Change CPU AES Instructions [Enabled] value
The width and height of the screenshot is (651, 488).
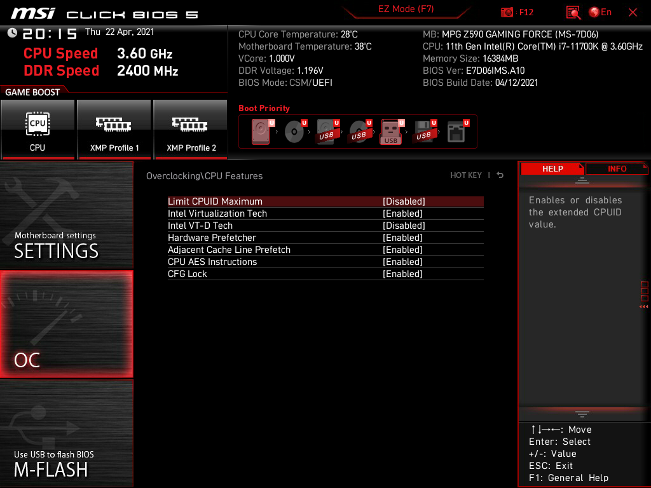(402, 261)
